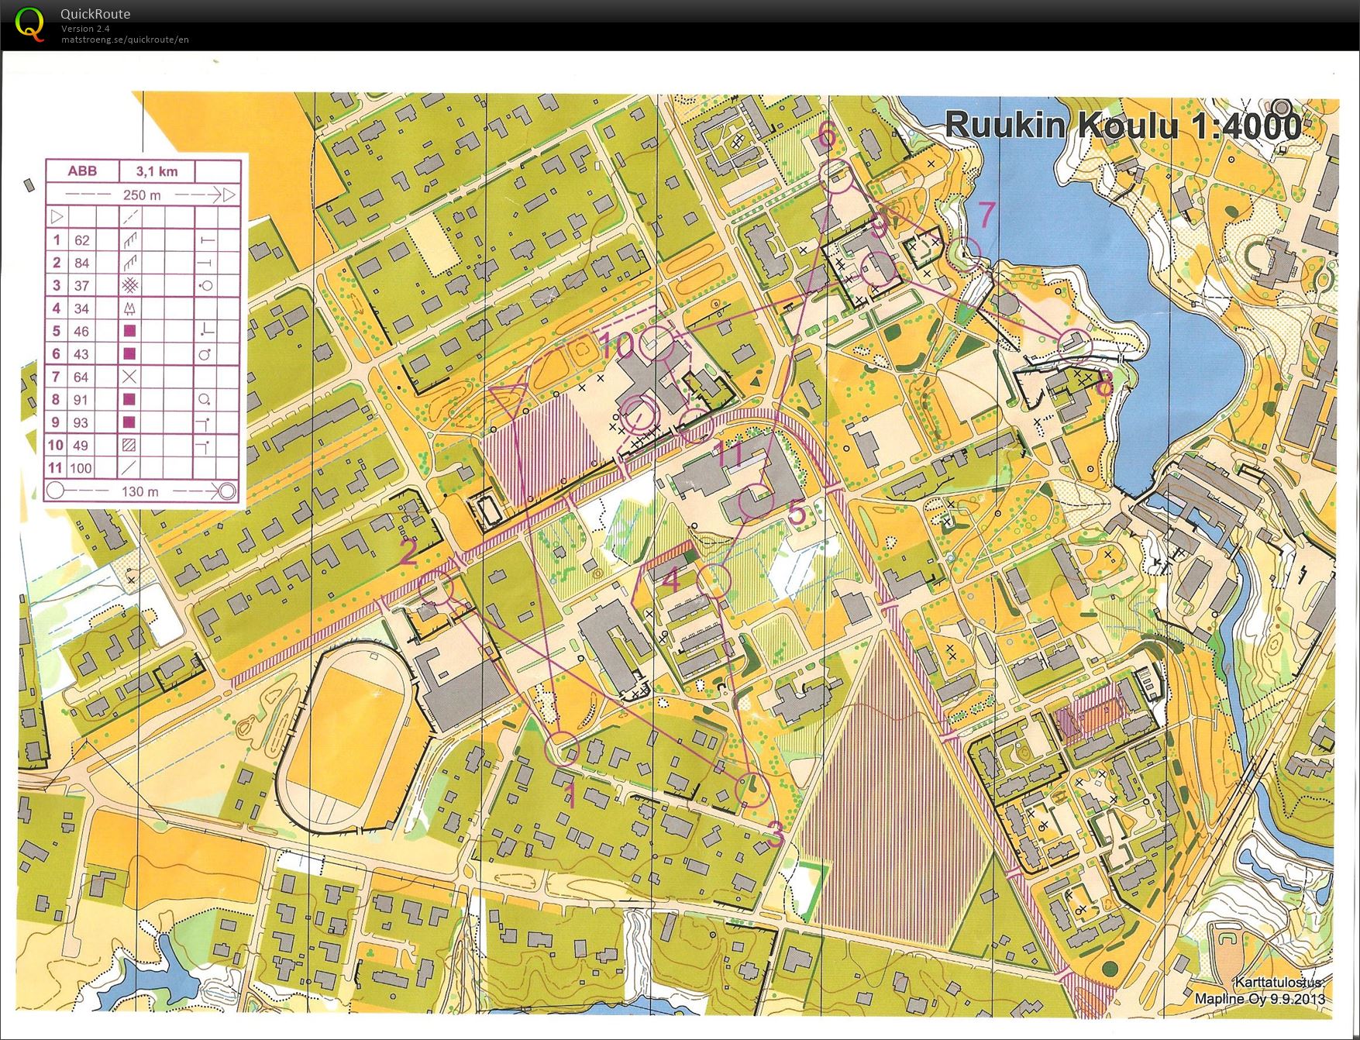This screenshot has width=1360, height=1040.
Task: Click the purple number 5 on the map
Action: click(x=797, y=513)
